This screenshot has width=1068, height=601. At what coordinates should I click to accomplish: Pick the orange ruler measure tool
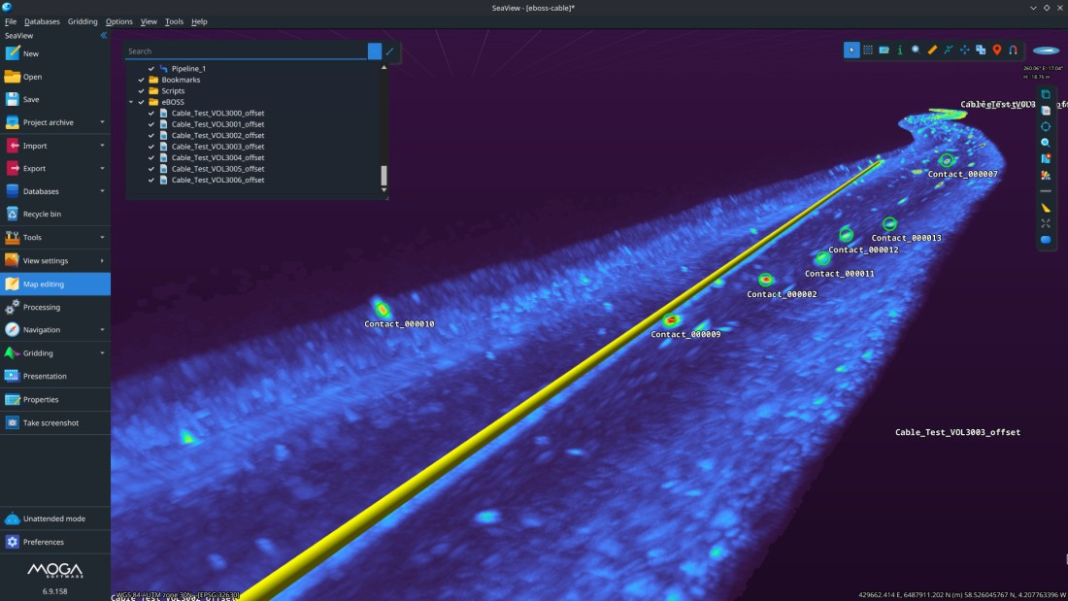[932, 50]
